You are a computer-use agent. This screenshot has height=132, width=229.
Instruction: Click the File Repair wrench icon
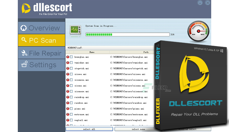[x=24, y=53]
